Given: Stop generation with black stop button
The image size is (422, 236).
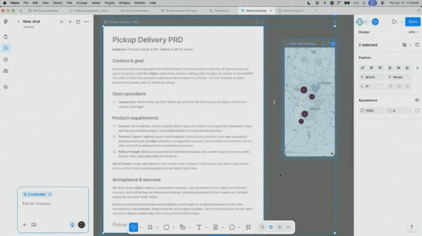Looking at the screenshot, I should 82,225.
